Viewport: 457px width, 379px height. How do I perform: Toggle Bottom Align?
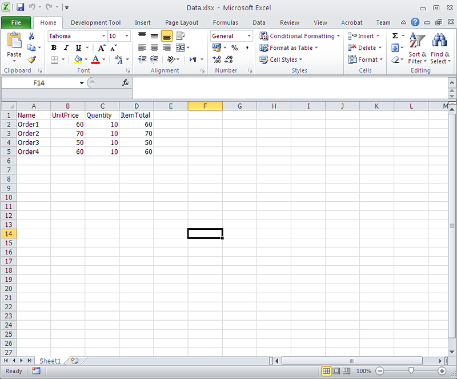[166, 36]
